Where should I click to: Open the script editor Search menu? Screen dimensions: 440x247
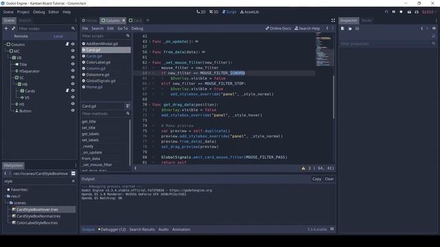98,28
